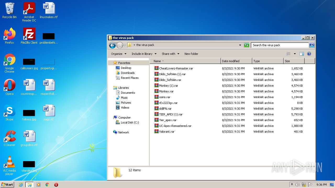Launch Skype from the desktop

[9, 113]
